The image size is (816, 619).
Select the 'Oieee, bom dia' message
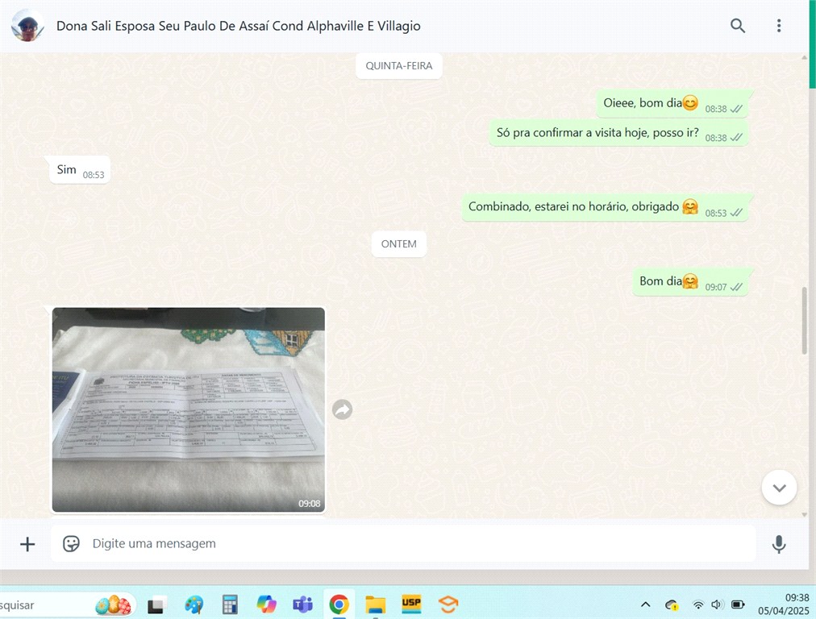(672, 103)
